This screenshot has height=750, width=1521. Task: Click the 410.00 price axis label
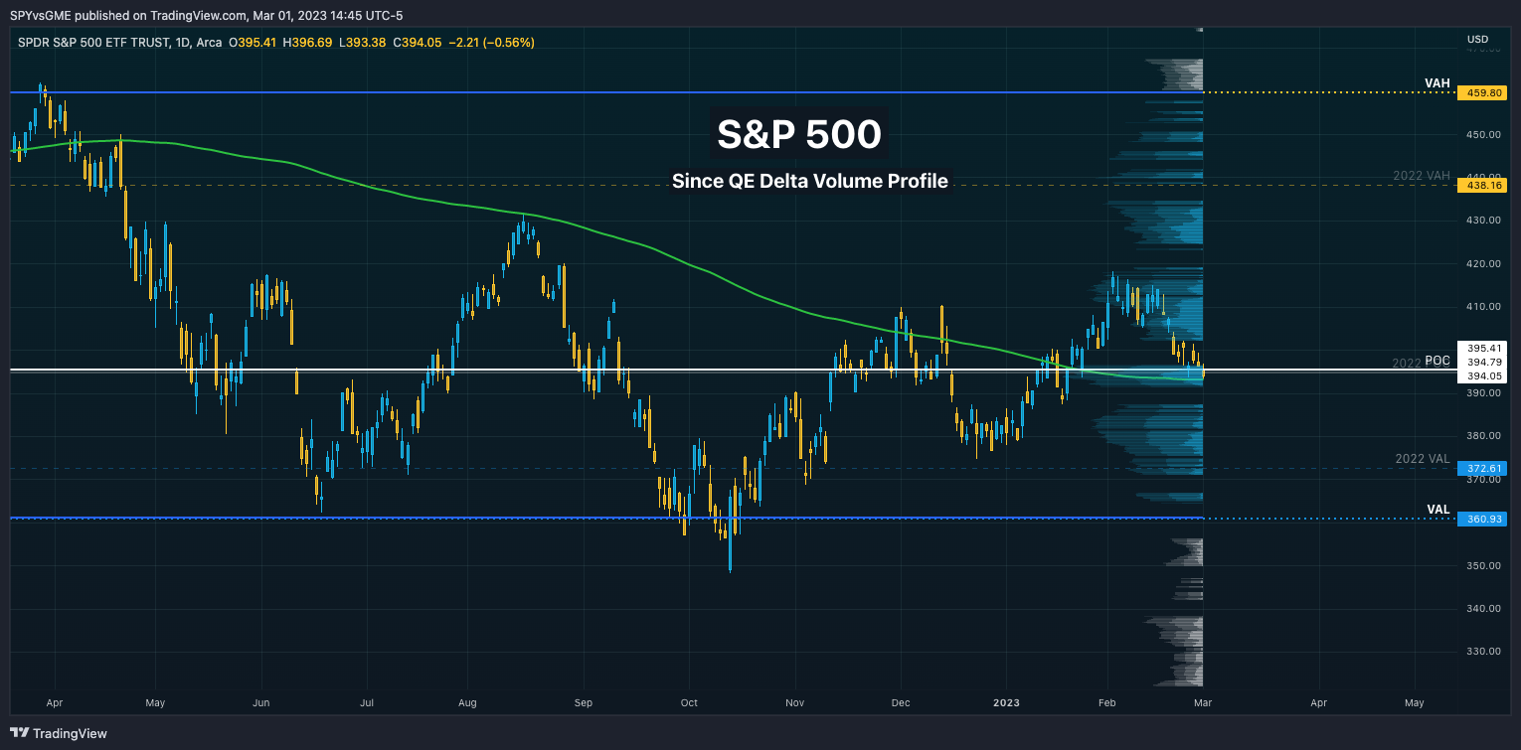1481,307
